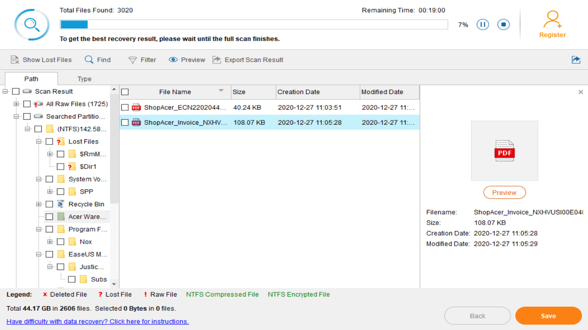
Task: Check the Scan Result checkbox
Action: point(16,92)
